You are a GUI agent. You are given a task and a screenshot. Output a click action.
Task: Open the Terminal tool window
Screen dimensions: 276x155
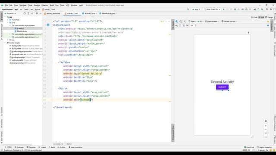coord(31,147)
